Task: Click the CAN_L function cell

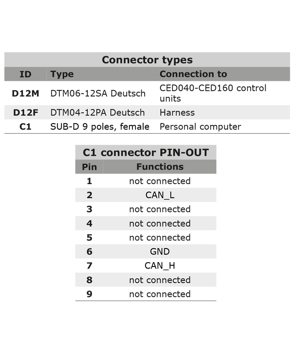Action: tap(160, 195)
